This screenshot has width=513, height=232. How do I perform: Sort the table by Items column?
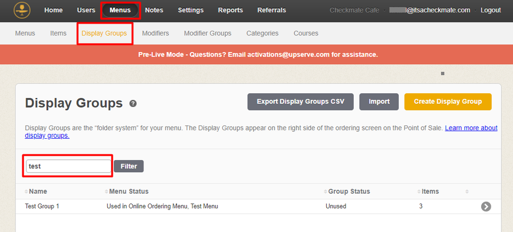point(430,191)
